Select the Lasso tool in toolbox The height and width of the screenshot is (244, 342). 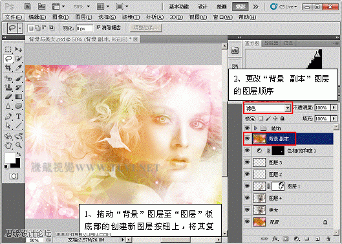(x=8, y=58)
